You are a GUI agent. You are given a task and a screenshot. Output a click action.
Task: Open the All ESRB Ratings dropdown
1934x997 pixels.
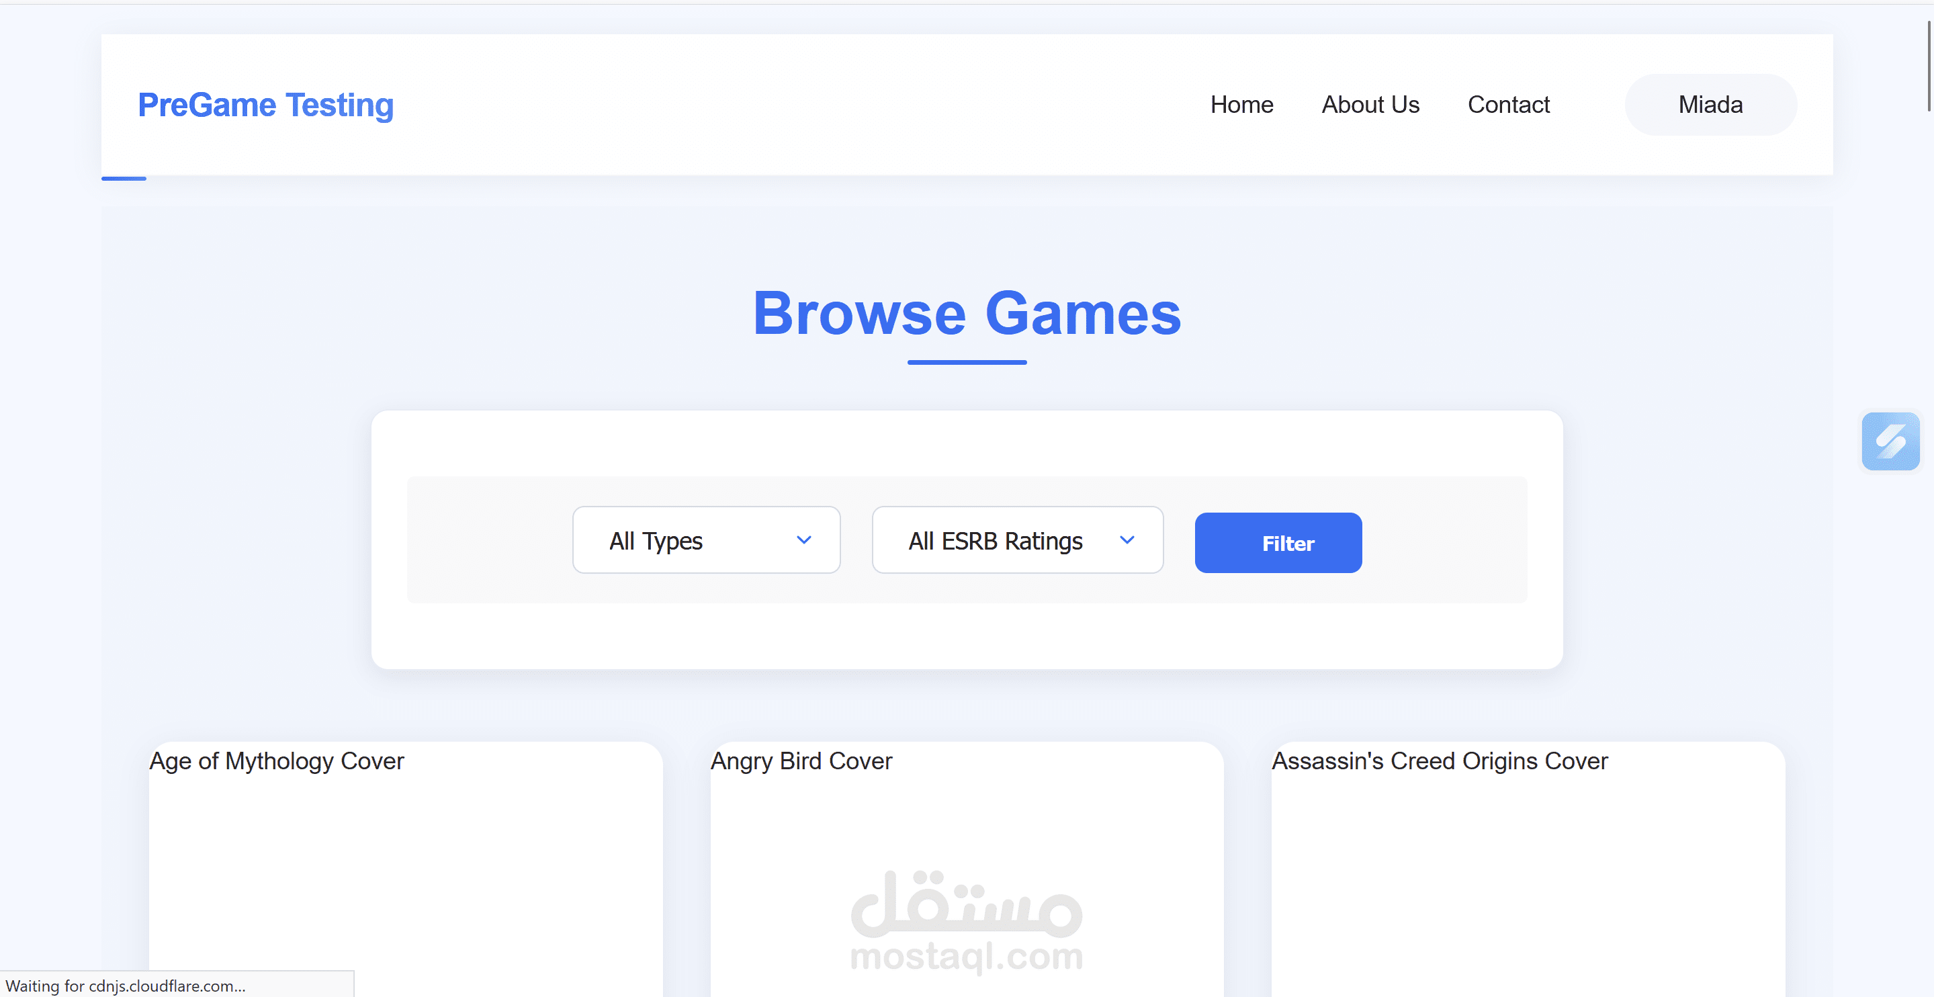[x=1017, y=541]
